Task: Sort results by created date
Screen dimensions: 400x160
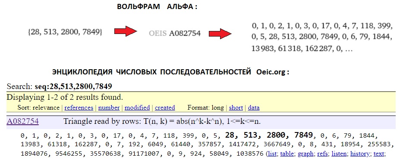Action: (165, 108)
